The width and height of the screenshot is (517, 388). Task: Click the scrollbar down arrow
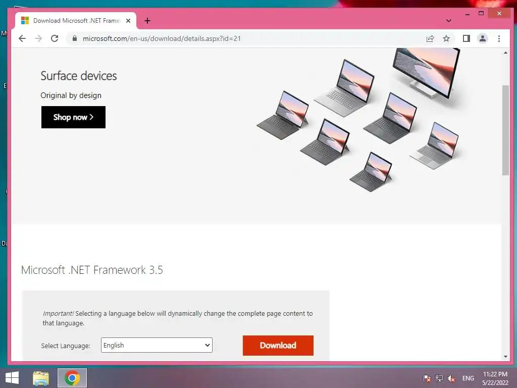pos(505,357)
